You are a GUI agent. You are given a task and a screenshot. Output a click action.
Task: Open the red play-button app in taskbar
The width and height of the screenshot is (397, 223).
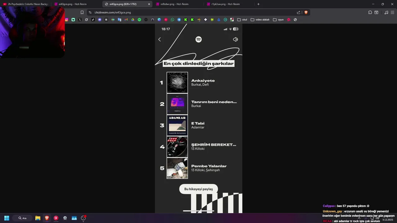[56, 218]
